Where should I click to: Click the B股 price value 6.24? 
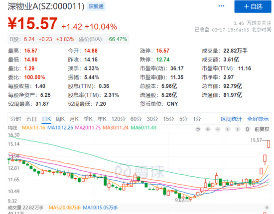pyautogui.click(x=29, y=39)
